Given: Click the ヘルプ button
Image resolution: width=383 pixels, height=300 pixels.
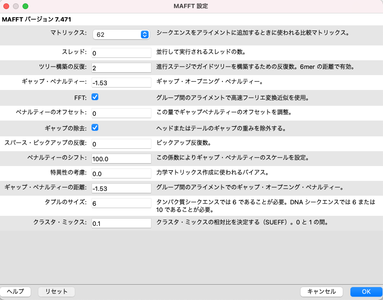Looking at the screenshot, I should [15, 291].
